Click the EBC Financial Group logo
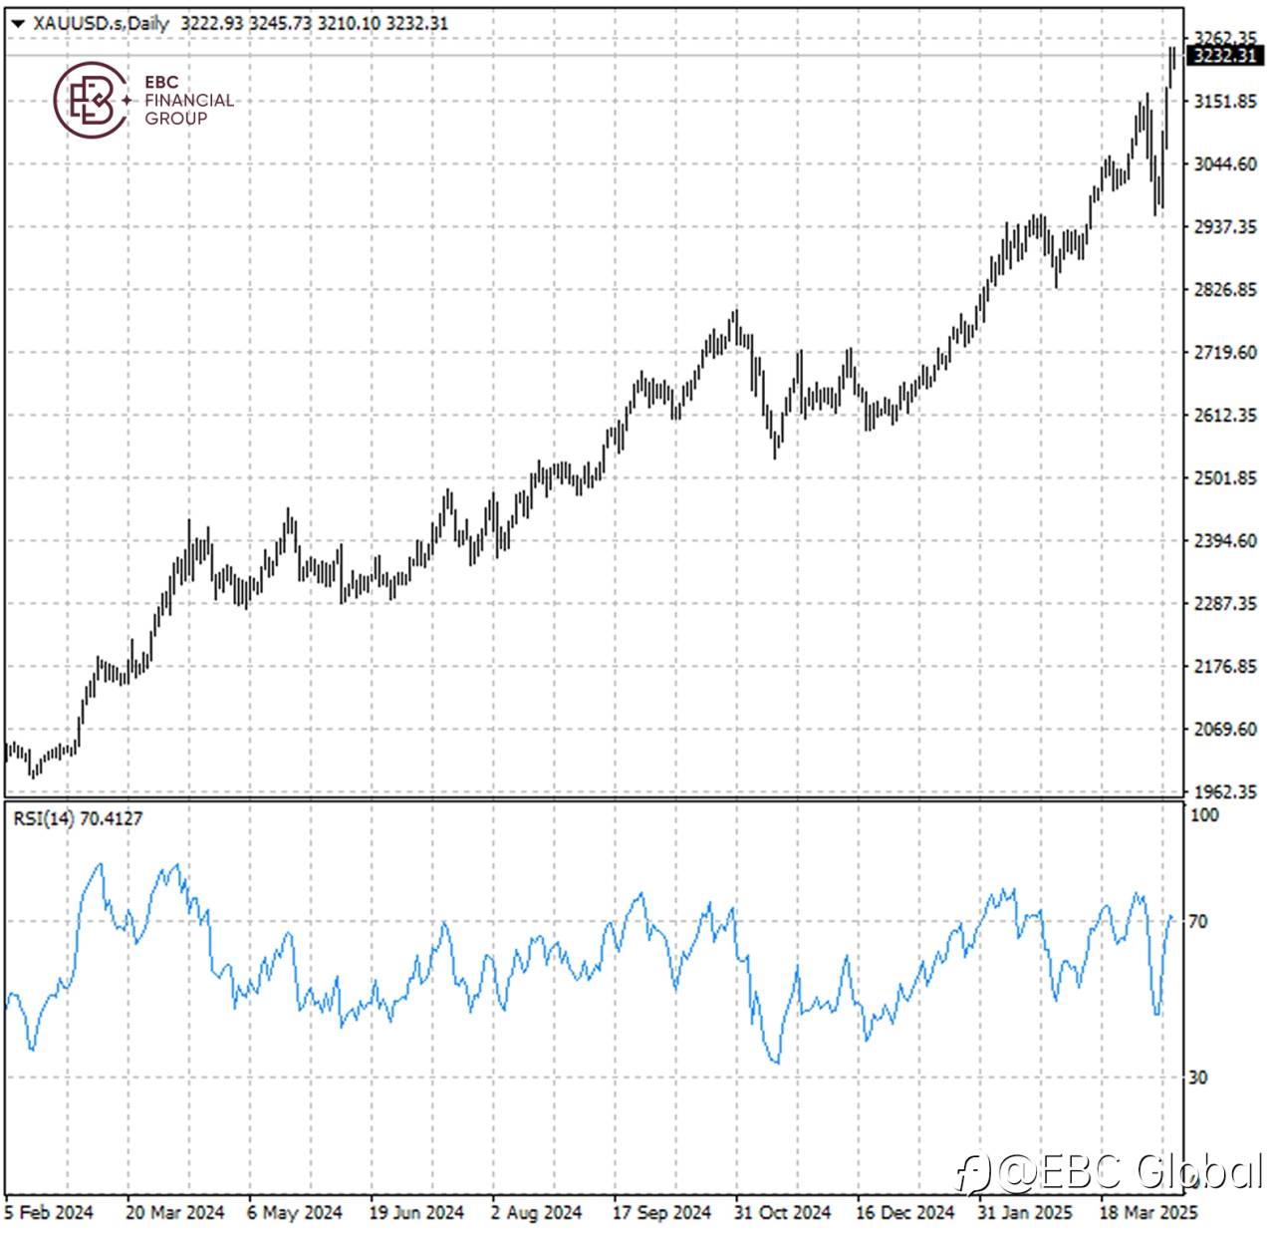1275x1234 pixels. pyautogui.click(x=143, y=100)
